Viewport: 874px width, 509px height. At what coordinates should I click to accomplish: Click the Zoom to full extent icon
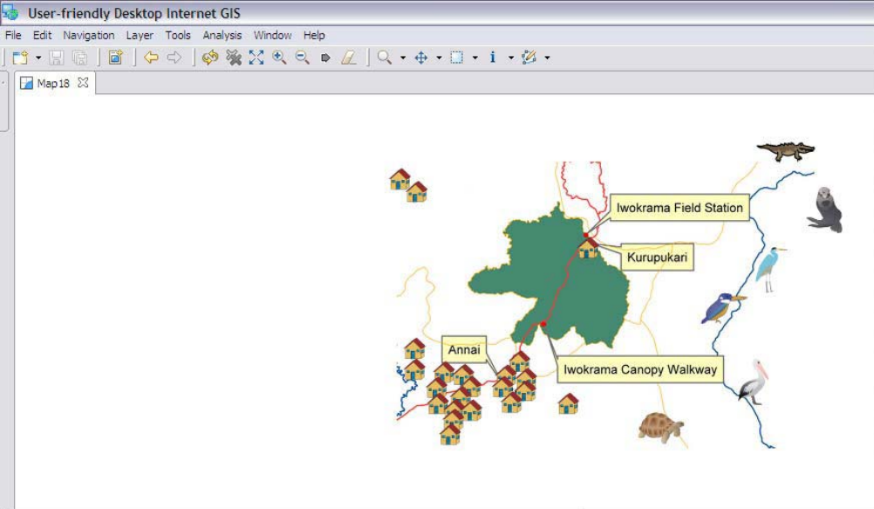pyautogui.click(x=256, y=58)
